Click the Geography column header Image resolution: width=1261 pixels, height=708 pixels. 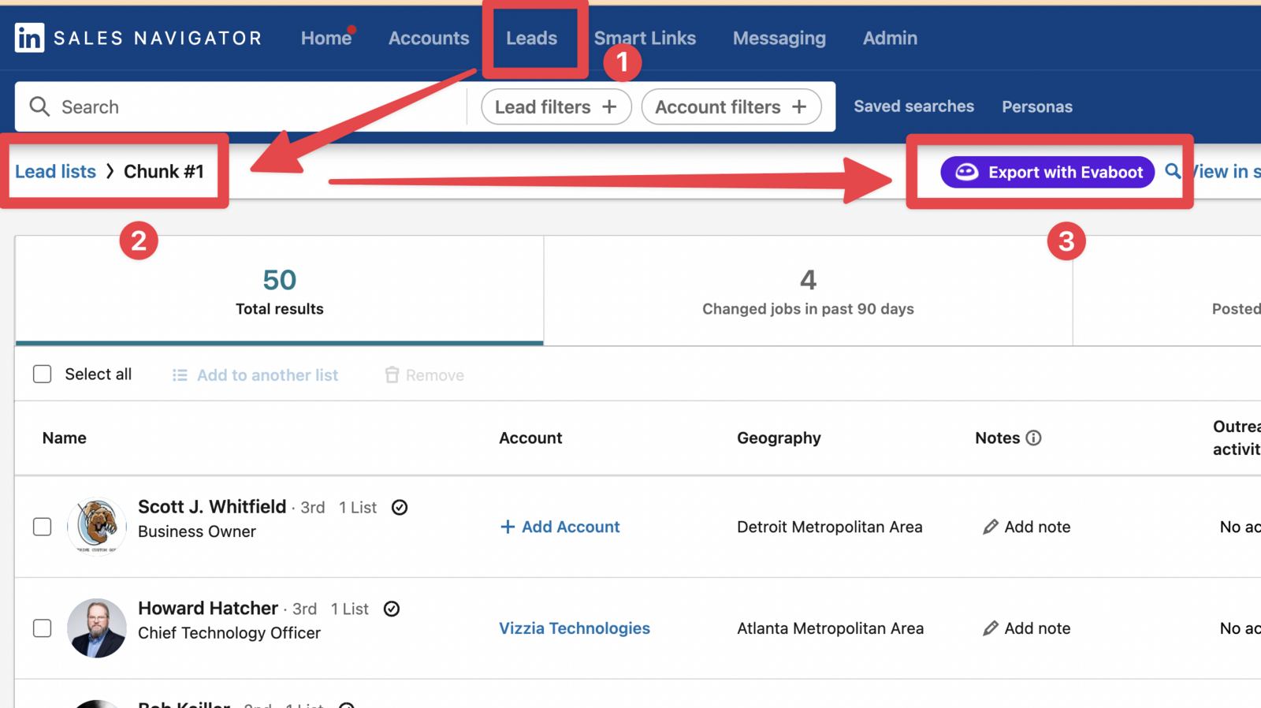pos(779,438)
